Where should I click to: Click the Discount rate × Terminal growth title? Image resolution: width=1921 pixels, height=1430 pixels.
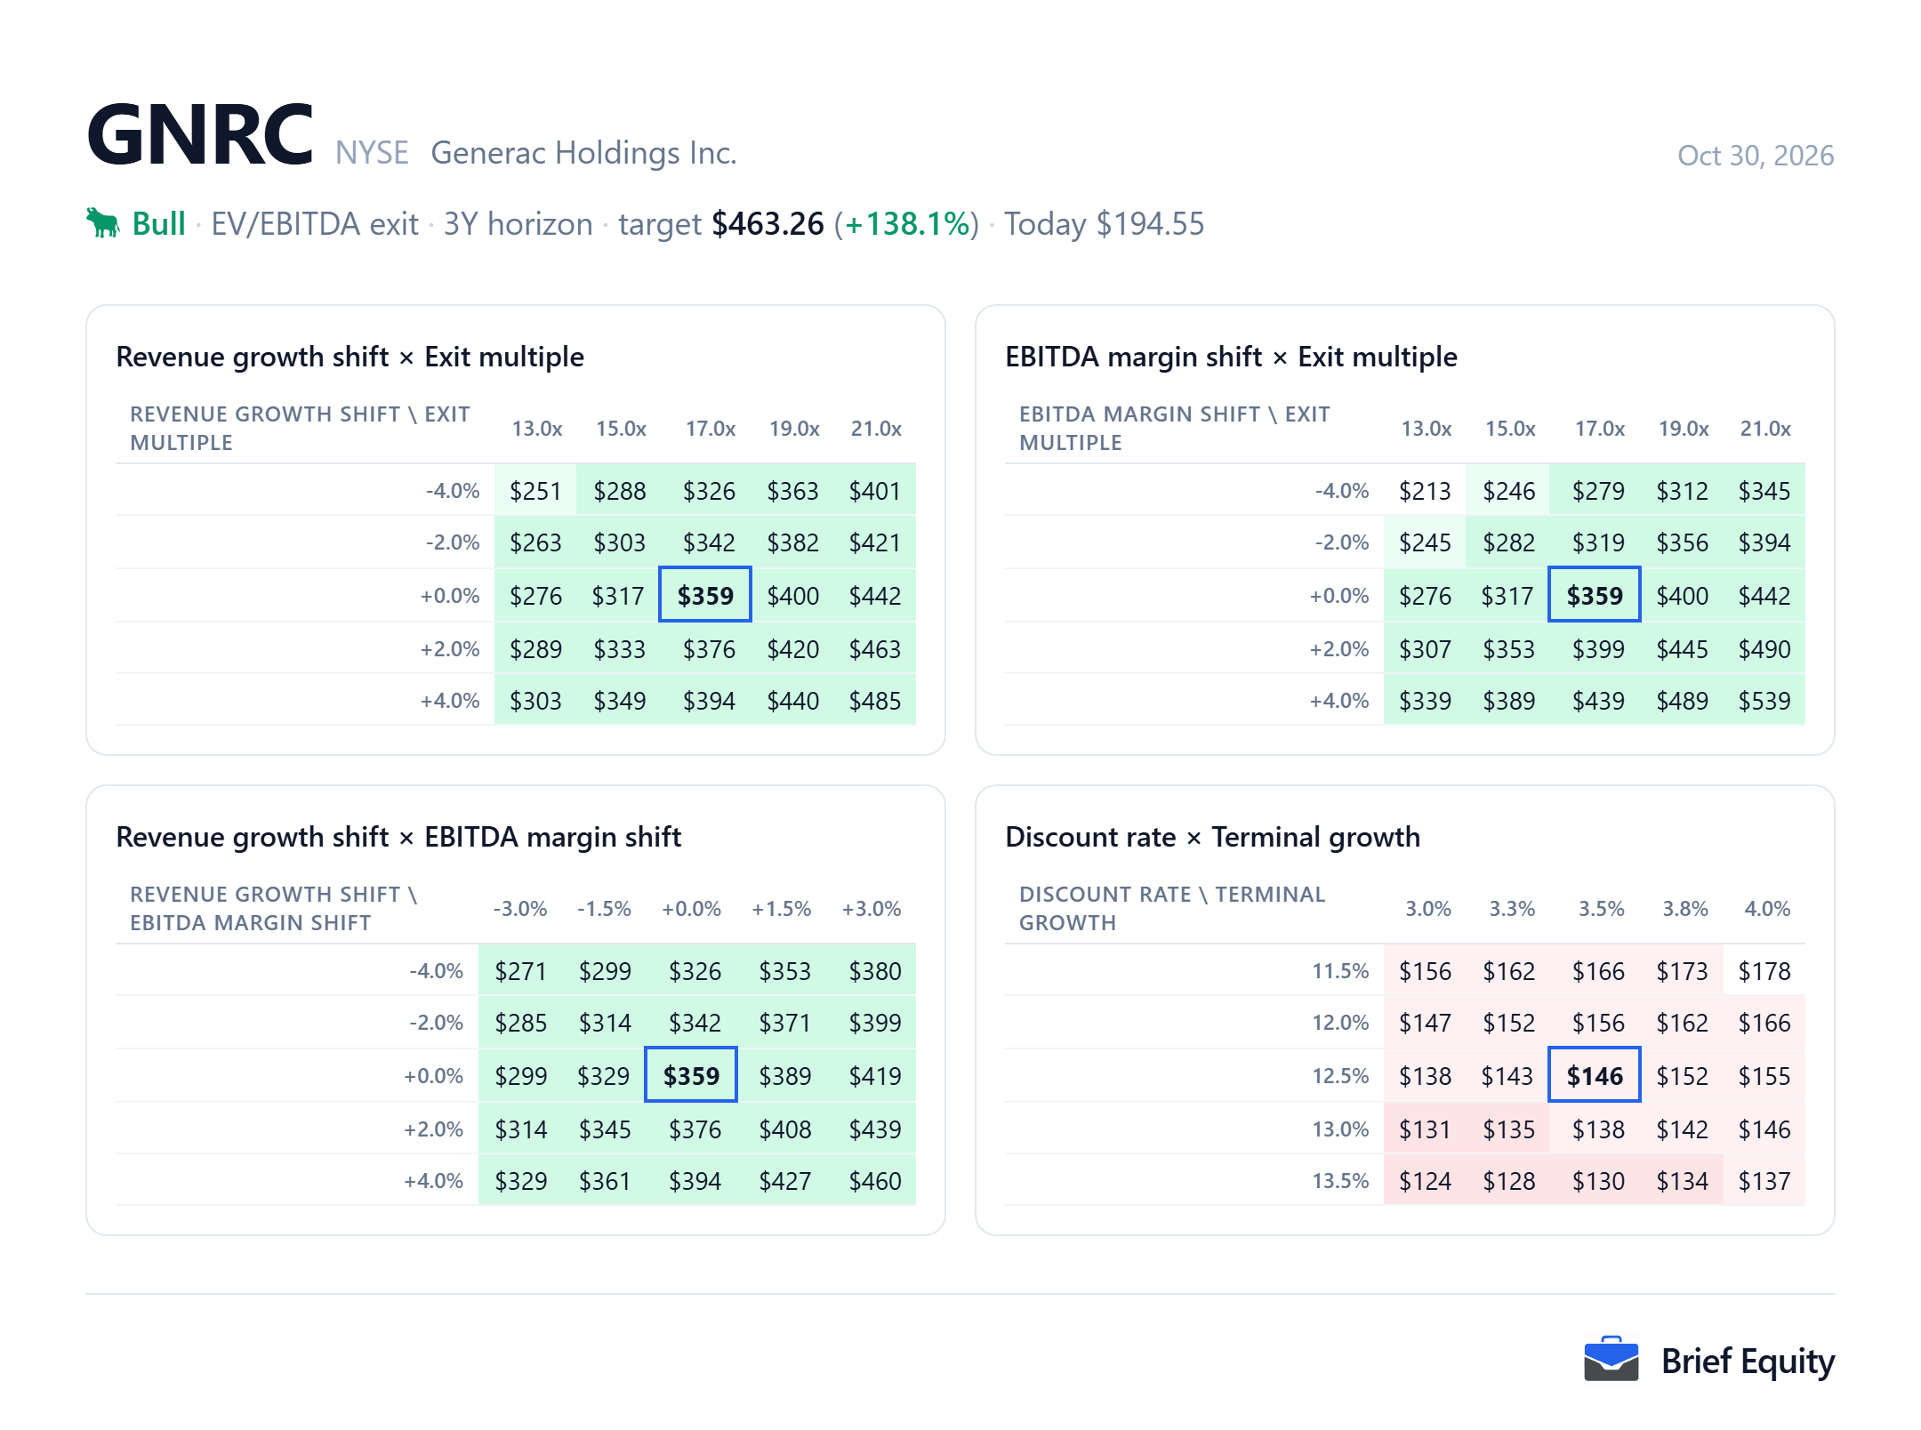pyautogui.click(x=1212, y=837)
